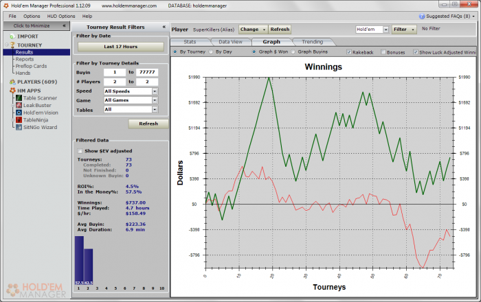Screen dimensions: 481x302
Task: Open Table Scanner app icon
Action: click(19, 98)
